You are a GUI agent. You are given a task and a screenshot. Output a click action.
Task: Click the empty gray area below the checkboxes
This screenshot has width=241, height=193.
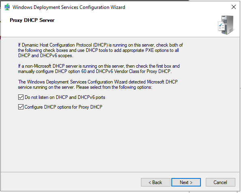point(120,140)
